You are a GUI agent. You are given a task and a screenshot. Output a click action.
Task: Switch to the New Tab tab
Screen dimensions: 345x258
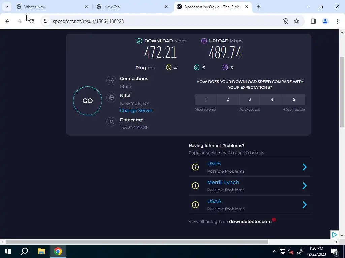[x=131, y=7]
